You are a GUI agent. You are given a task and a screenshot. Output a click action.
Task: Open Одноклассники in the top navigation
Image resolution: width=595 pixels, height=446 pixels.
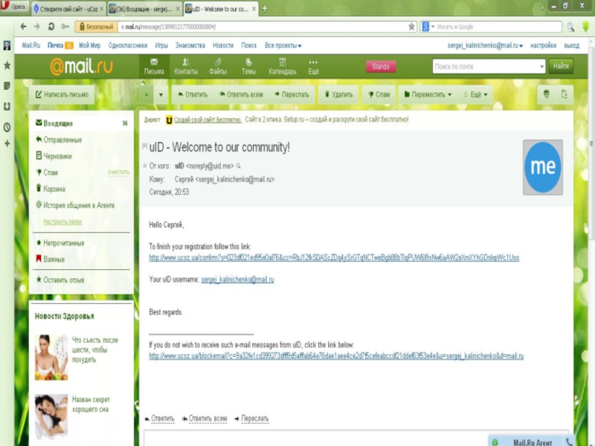(128, 45)
